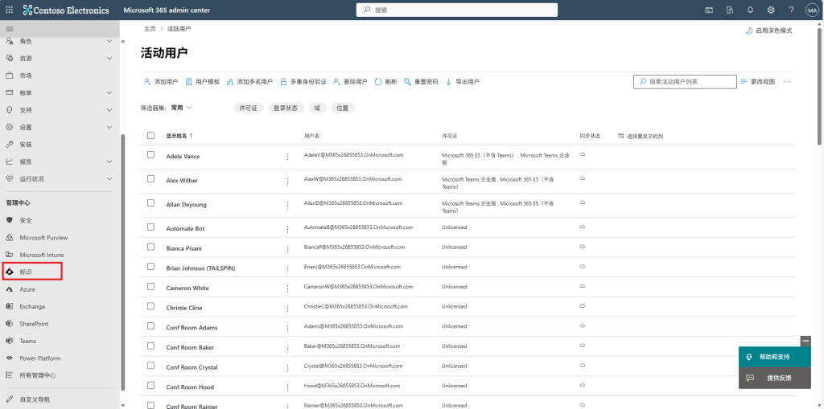Viewport: 824px width, 409px height.
Task: Open the 筛选器集 常用 dropdown
Action: point(180,107)
